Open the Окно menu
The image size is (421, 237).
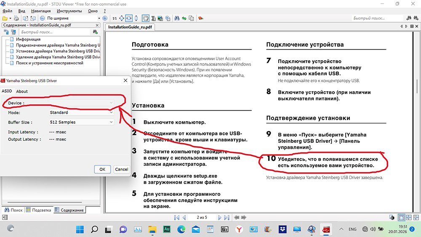93,11
